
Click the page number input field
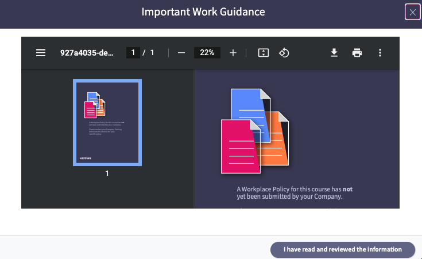tap(133, 53)
